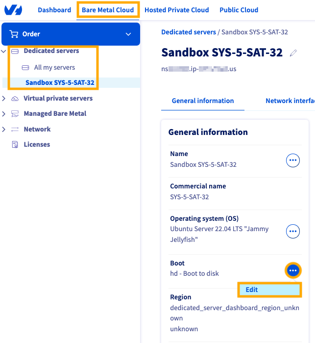Switch to Network interfaces tab

tap(290, 101)
